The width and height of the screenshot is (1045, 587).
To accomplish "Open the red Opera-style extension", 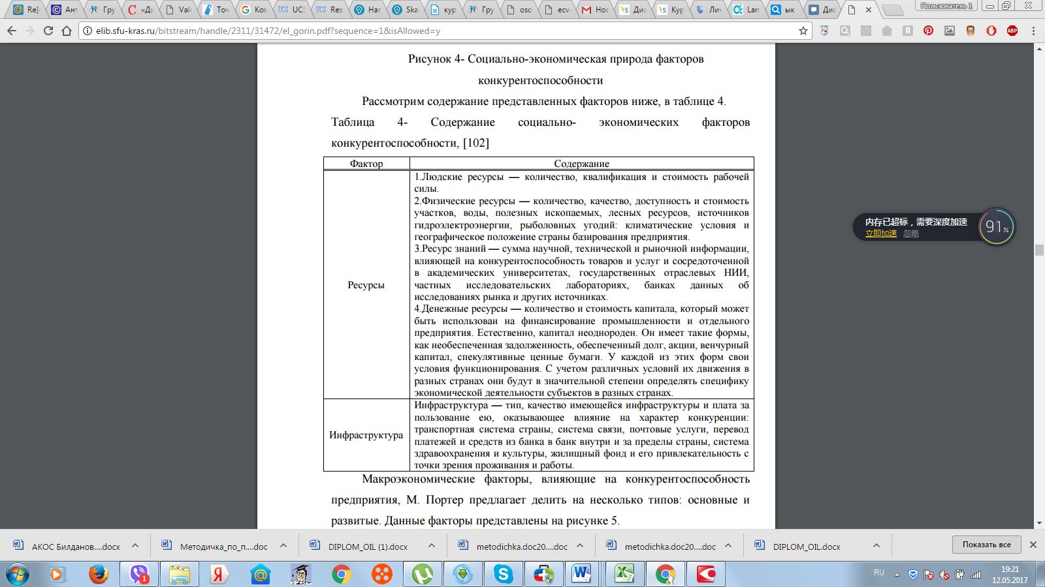I will (x=991, y=31).
